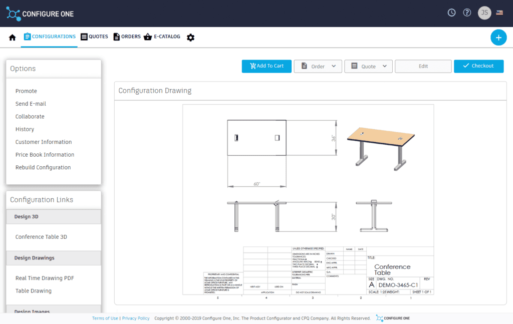
Task: Go to the Home icon
Action: [13, 37]
